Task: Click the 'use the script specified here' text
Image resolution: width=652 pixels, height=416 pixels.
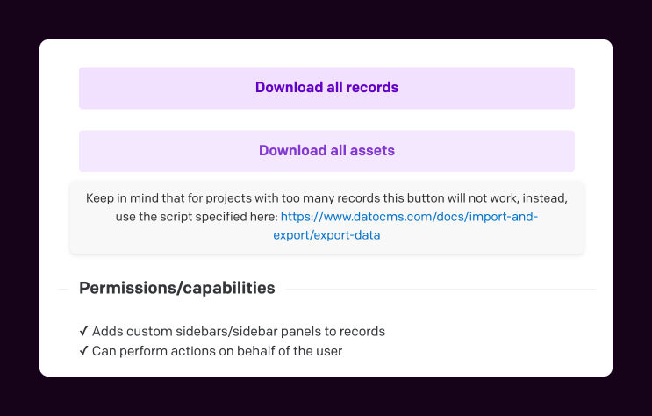Action: coord(197,217)
